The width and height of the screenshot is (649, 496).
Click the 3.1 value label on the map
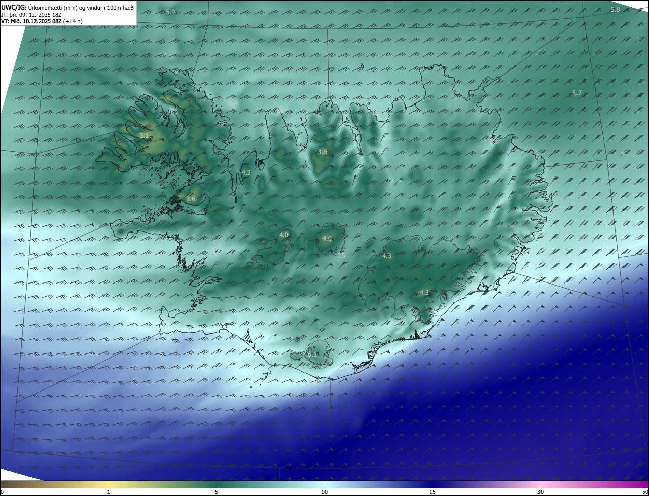[x=144, y=136]
